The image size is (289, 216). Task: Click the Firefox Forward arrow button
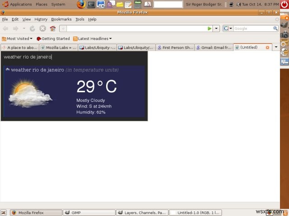click(15, 28)
